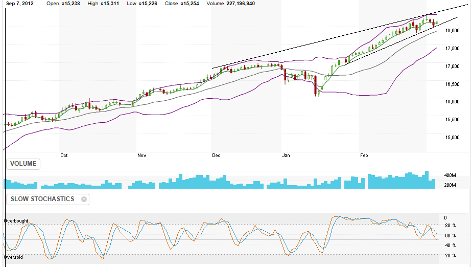Click the Jan label on the time axis
Screen dimensions: 472x267
[285, 154]
